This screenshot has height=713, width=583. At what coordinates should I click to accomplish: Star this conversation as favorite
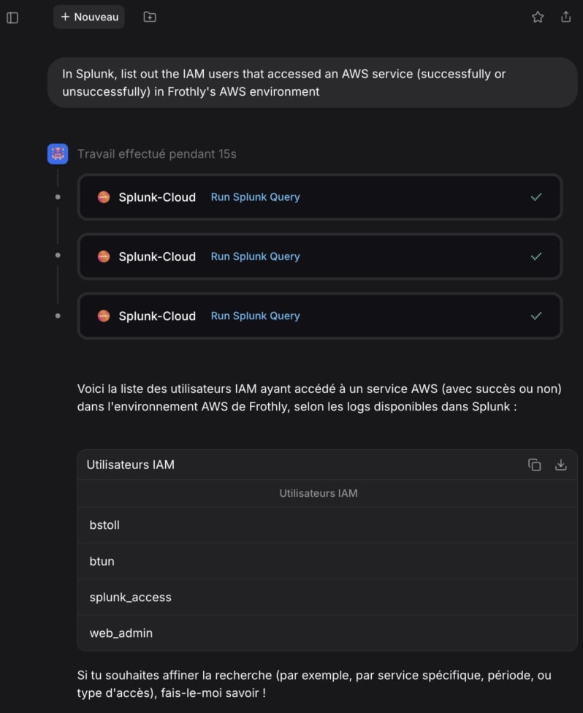click(x=538, y=17)
